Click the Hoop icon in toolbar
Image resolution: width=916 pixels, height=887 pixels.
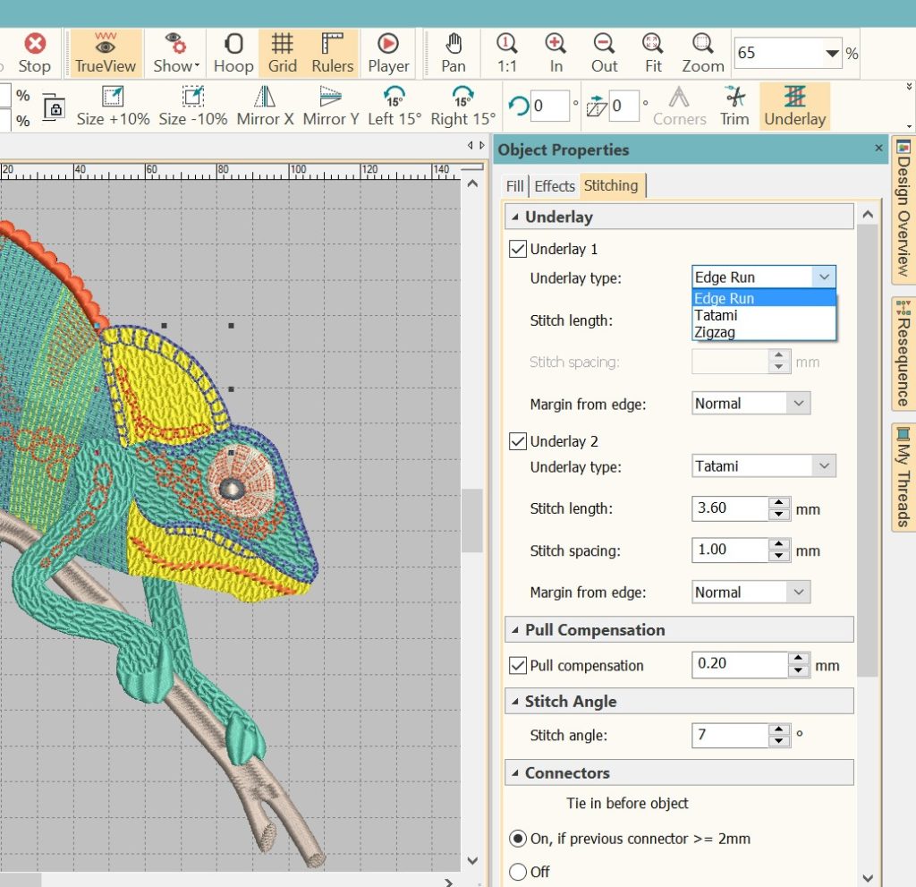pyautogui.click(x=233, y=53)
